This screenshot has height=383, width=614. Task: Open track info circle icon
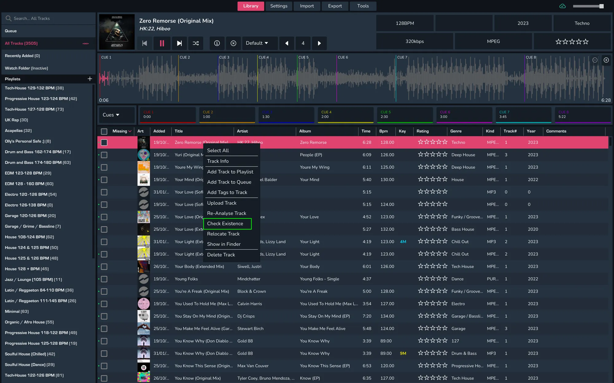(217, 43)
